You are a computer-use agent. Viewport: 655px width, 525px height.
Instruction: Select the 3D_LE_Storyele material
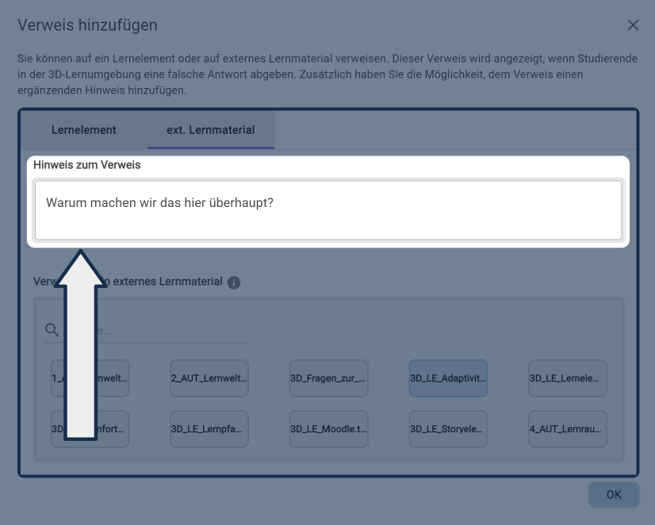pos(448,429)
